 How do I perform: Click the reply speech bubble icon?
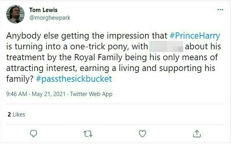34,133
